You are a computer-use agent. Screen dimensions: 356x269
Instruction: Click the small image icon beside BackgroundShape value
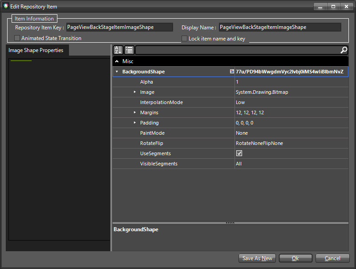pyautogui.click(x=232, y=72)
